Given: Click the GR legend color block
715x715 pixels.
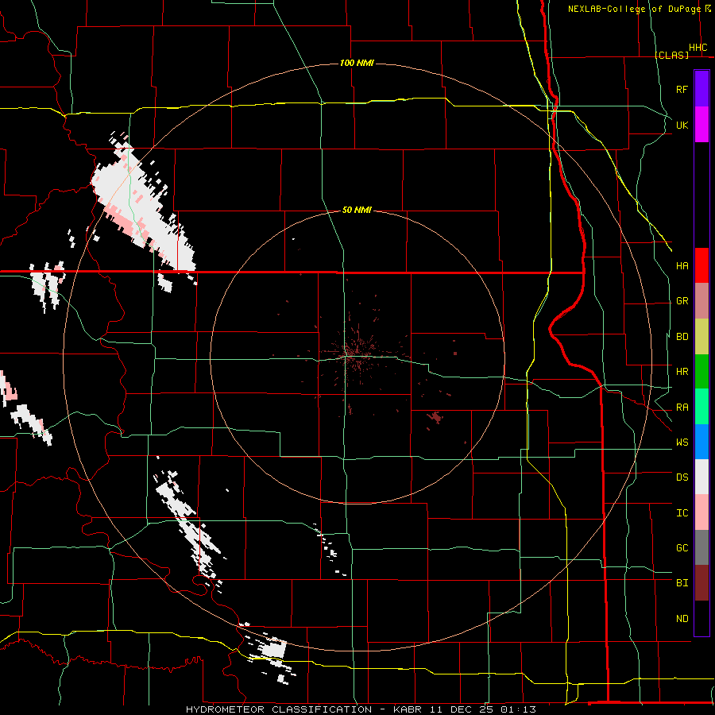Looking at the screenshot, I should click(701, 301).
